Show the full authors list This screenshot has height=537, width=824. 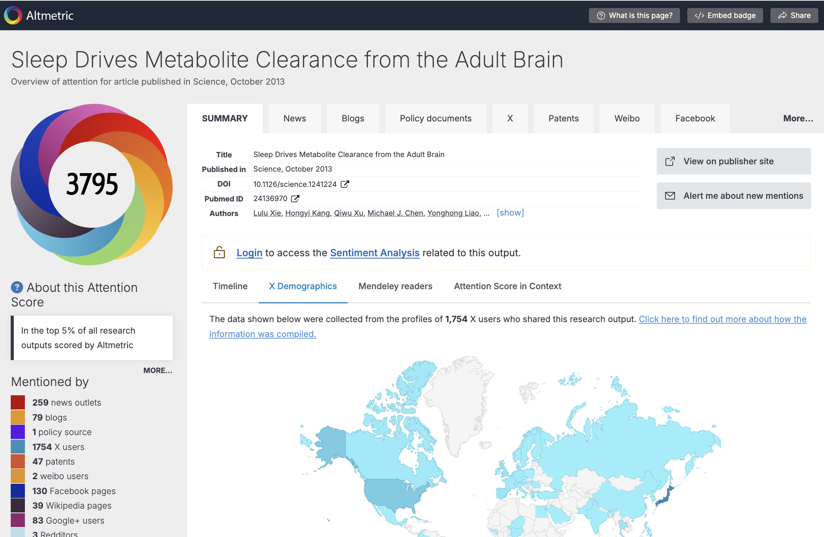pyautogui.click(x=510, y=213)
